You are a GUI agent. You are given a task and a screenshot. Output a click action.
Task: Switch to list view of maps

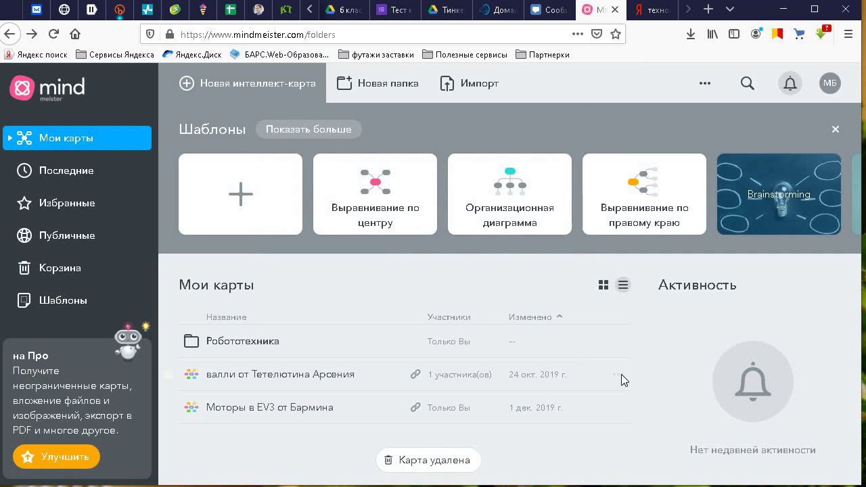click(x=623, y=285)
